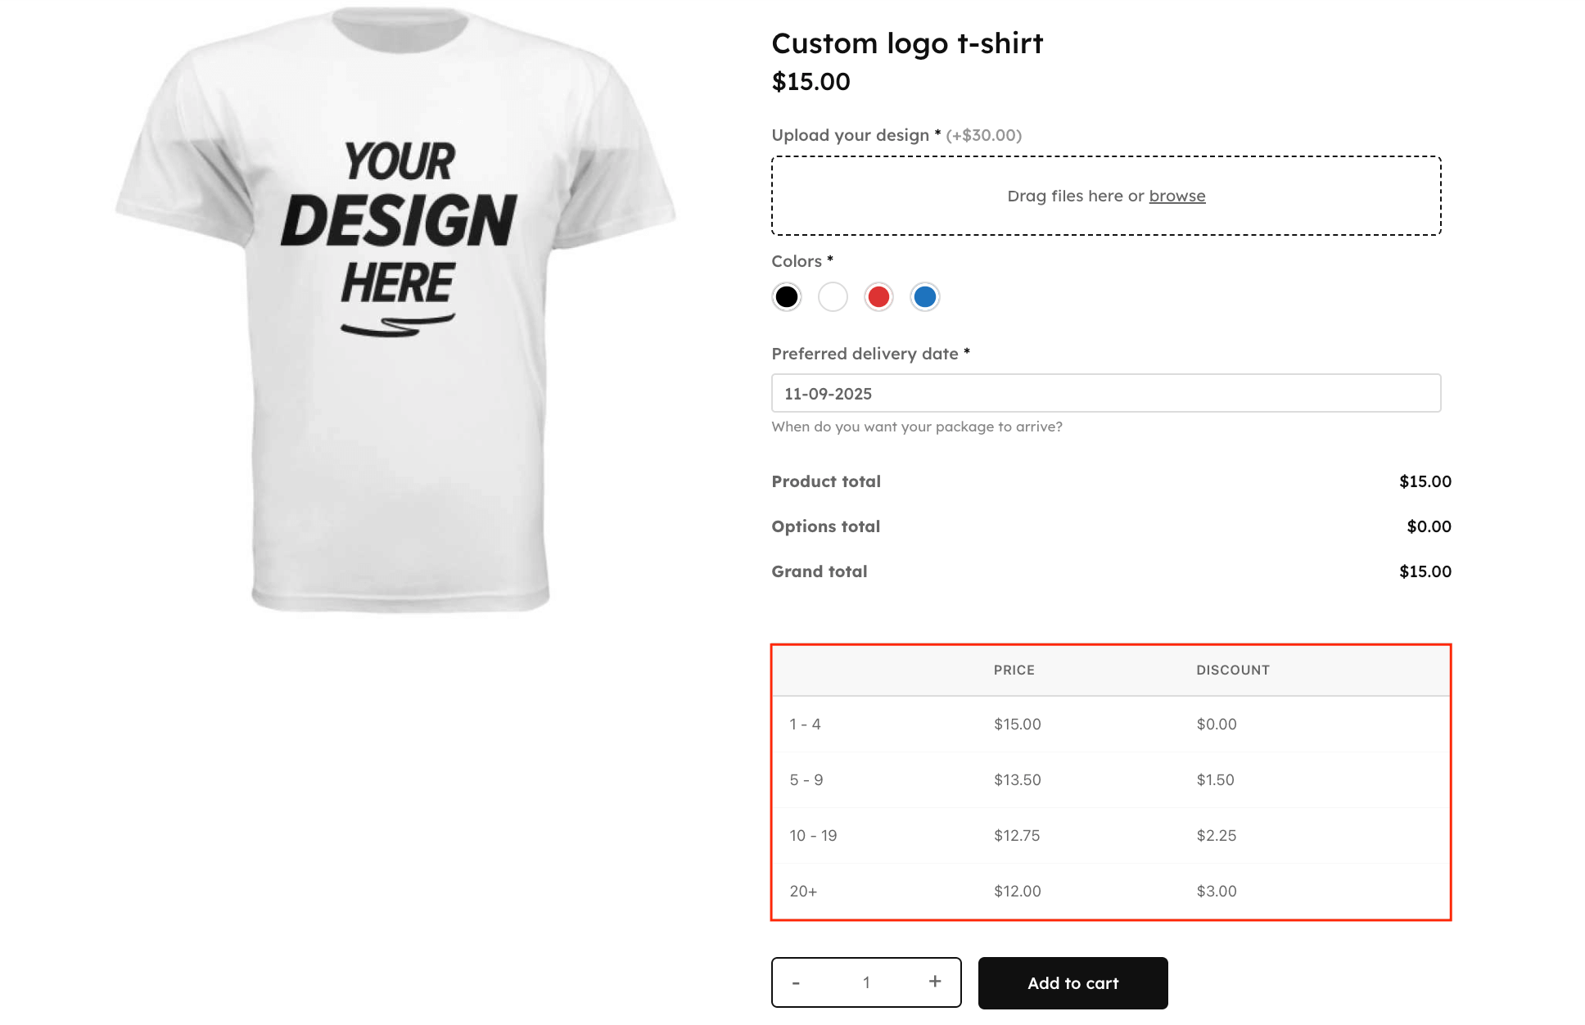Screen dimensions: 1585x1025
Task: Choose the white t-shirt color option
Action: (x=833, y=297)
